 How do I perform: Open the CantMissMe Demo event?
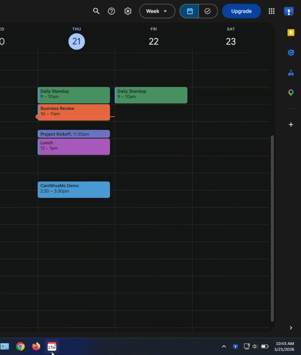[74, 190]
